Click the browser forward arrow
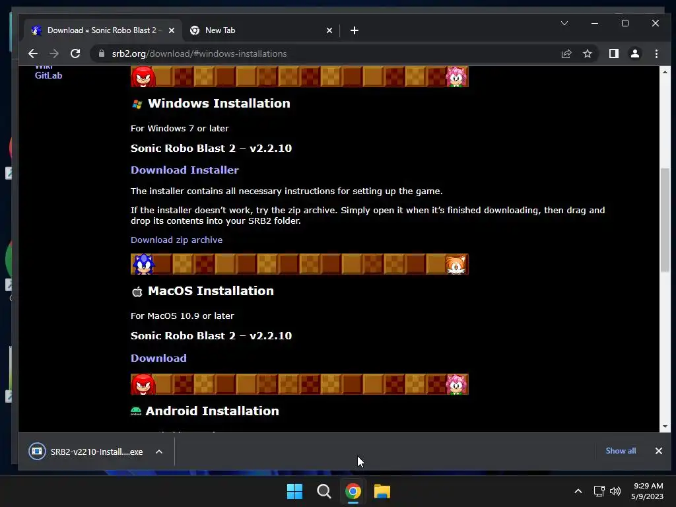The width and height of the screenshot is (676, 507). pyautogui.click(x=54, y=54)
